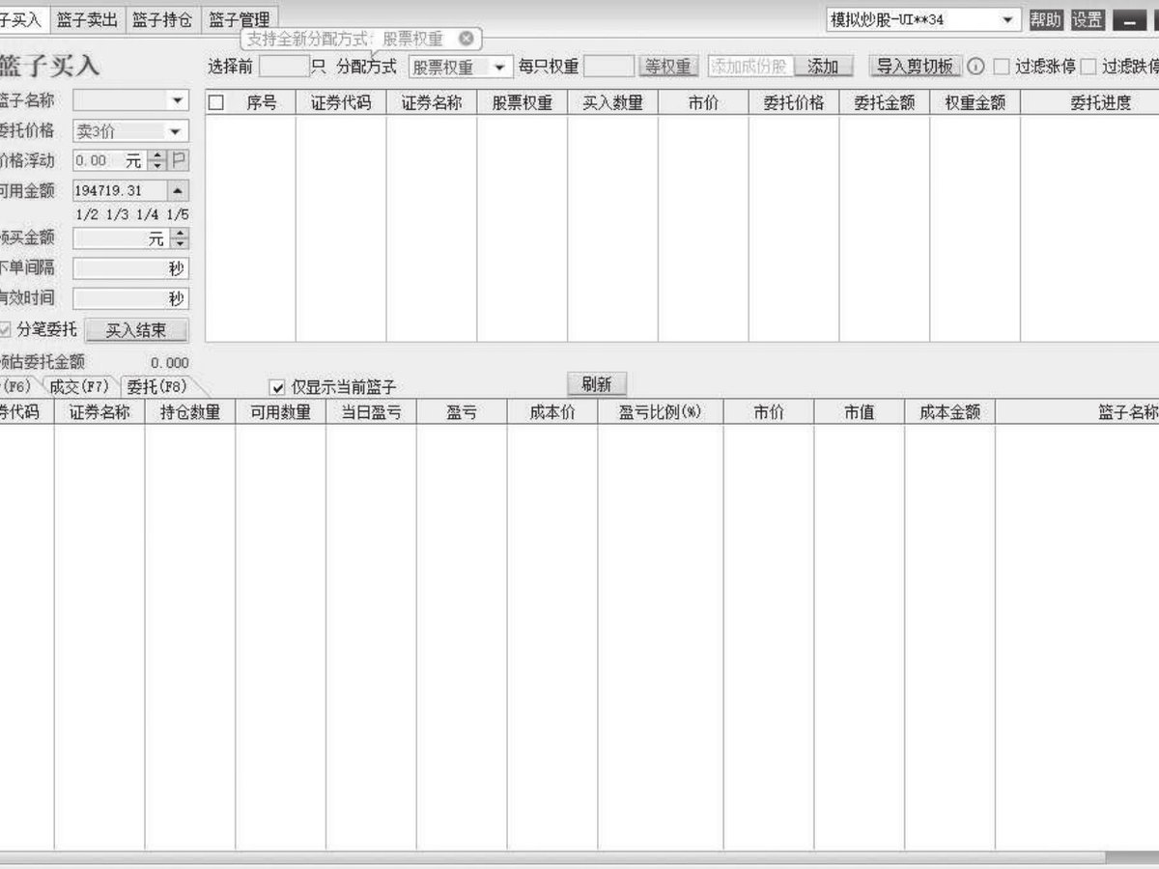Viewport: 1159px width, 869px height.
Task: Switch to the 篮子卖出 tab
Action: [86, 18]
